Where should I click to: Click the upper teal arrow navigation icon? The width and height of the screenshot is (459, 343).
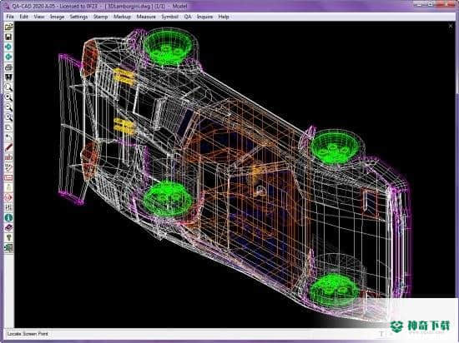(9, 47)
